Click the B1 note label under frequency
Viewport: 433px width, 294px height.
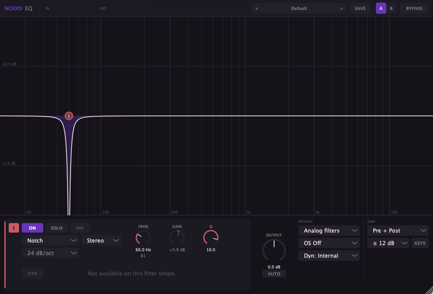(x=143, y=256)
